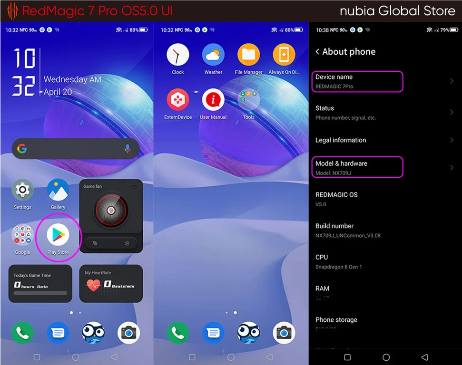
Task: Open the Google apps folder
Action: [x=22, y=235]
